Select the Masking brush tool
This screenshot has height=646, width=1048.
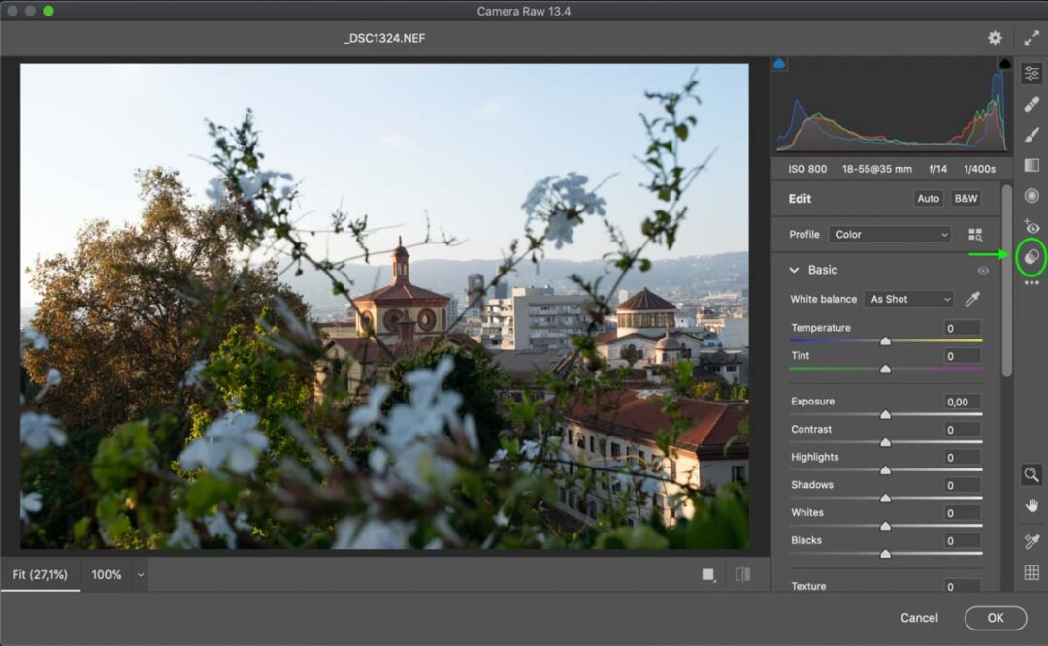(x=1032, y=133)
